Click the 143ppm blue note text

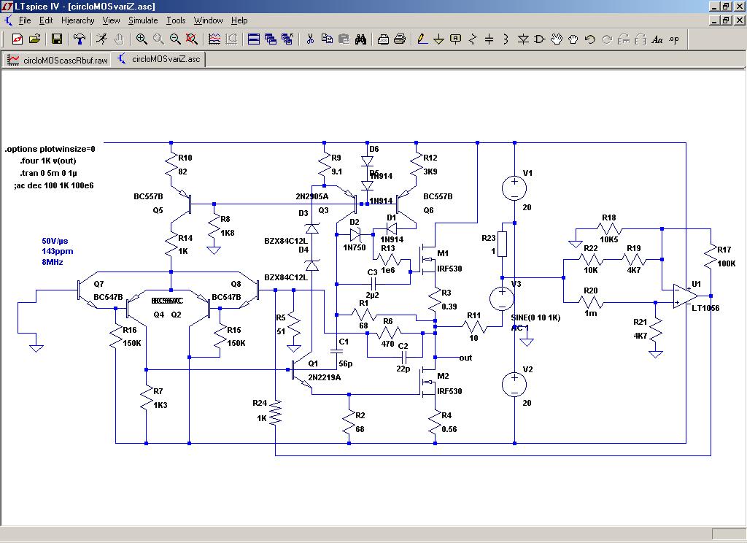[58, 251]
